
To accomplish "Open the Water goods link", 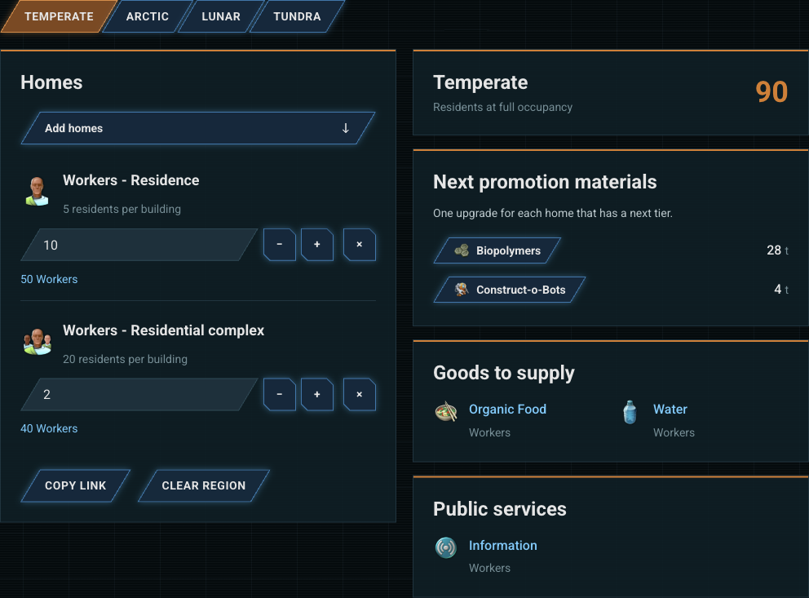I will (x=670, y=410).
